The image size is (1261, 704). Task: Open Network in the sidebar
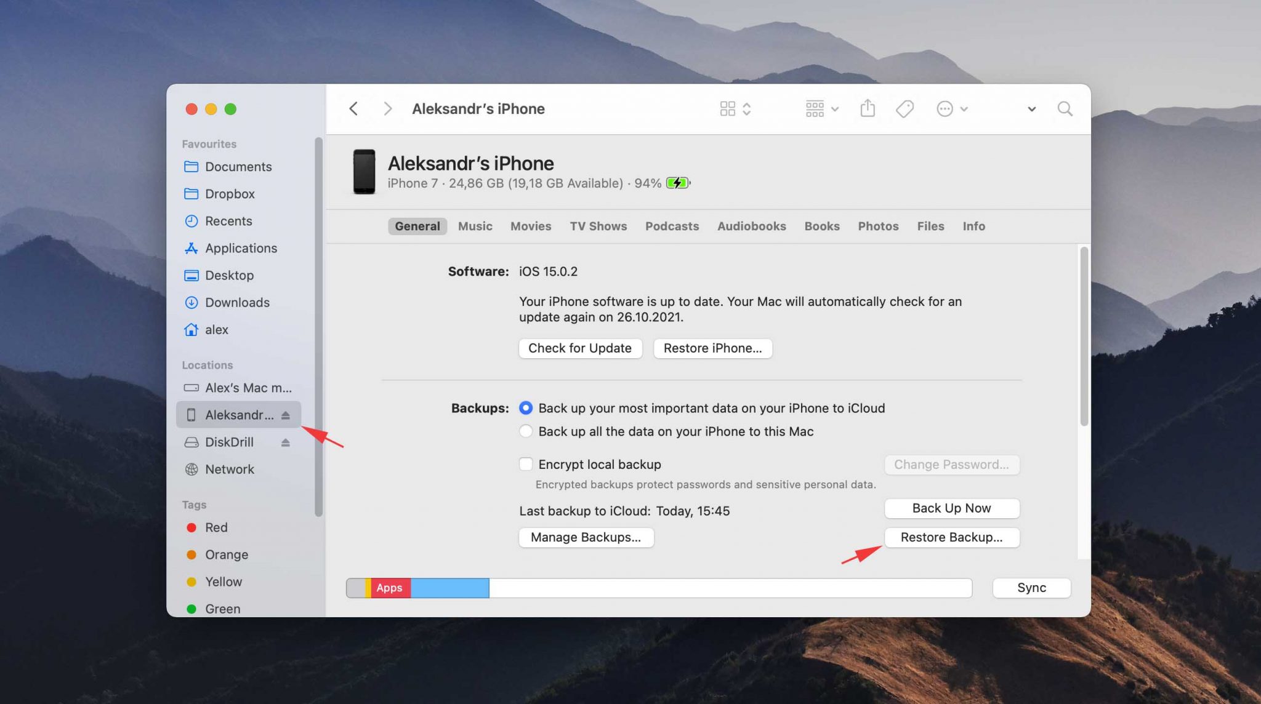coord(238,469)
